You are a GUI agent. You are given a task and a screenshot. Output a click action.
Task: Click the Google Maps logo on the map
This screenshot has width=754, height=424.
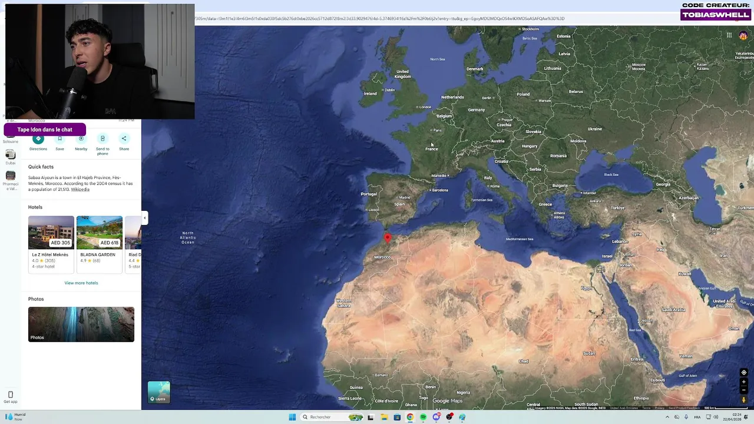[448, 401]
